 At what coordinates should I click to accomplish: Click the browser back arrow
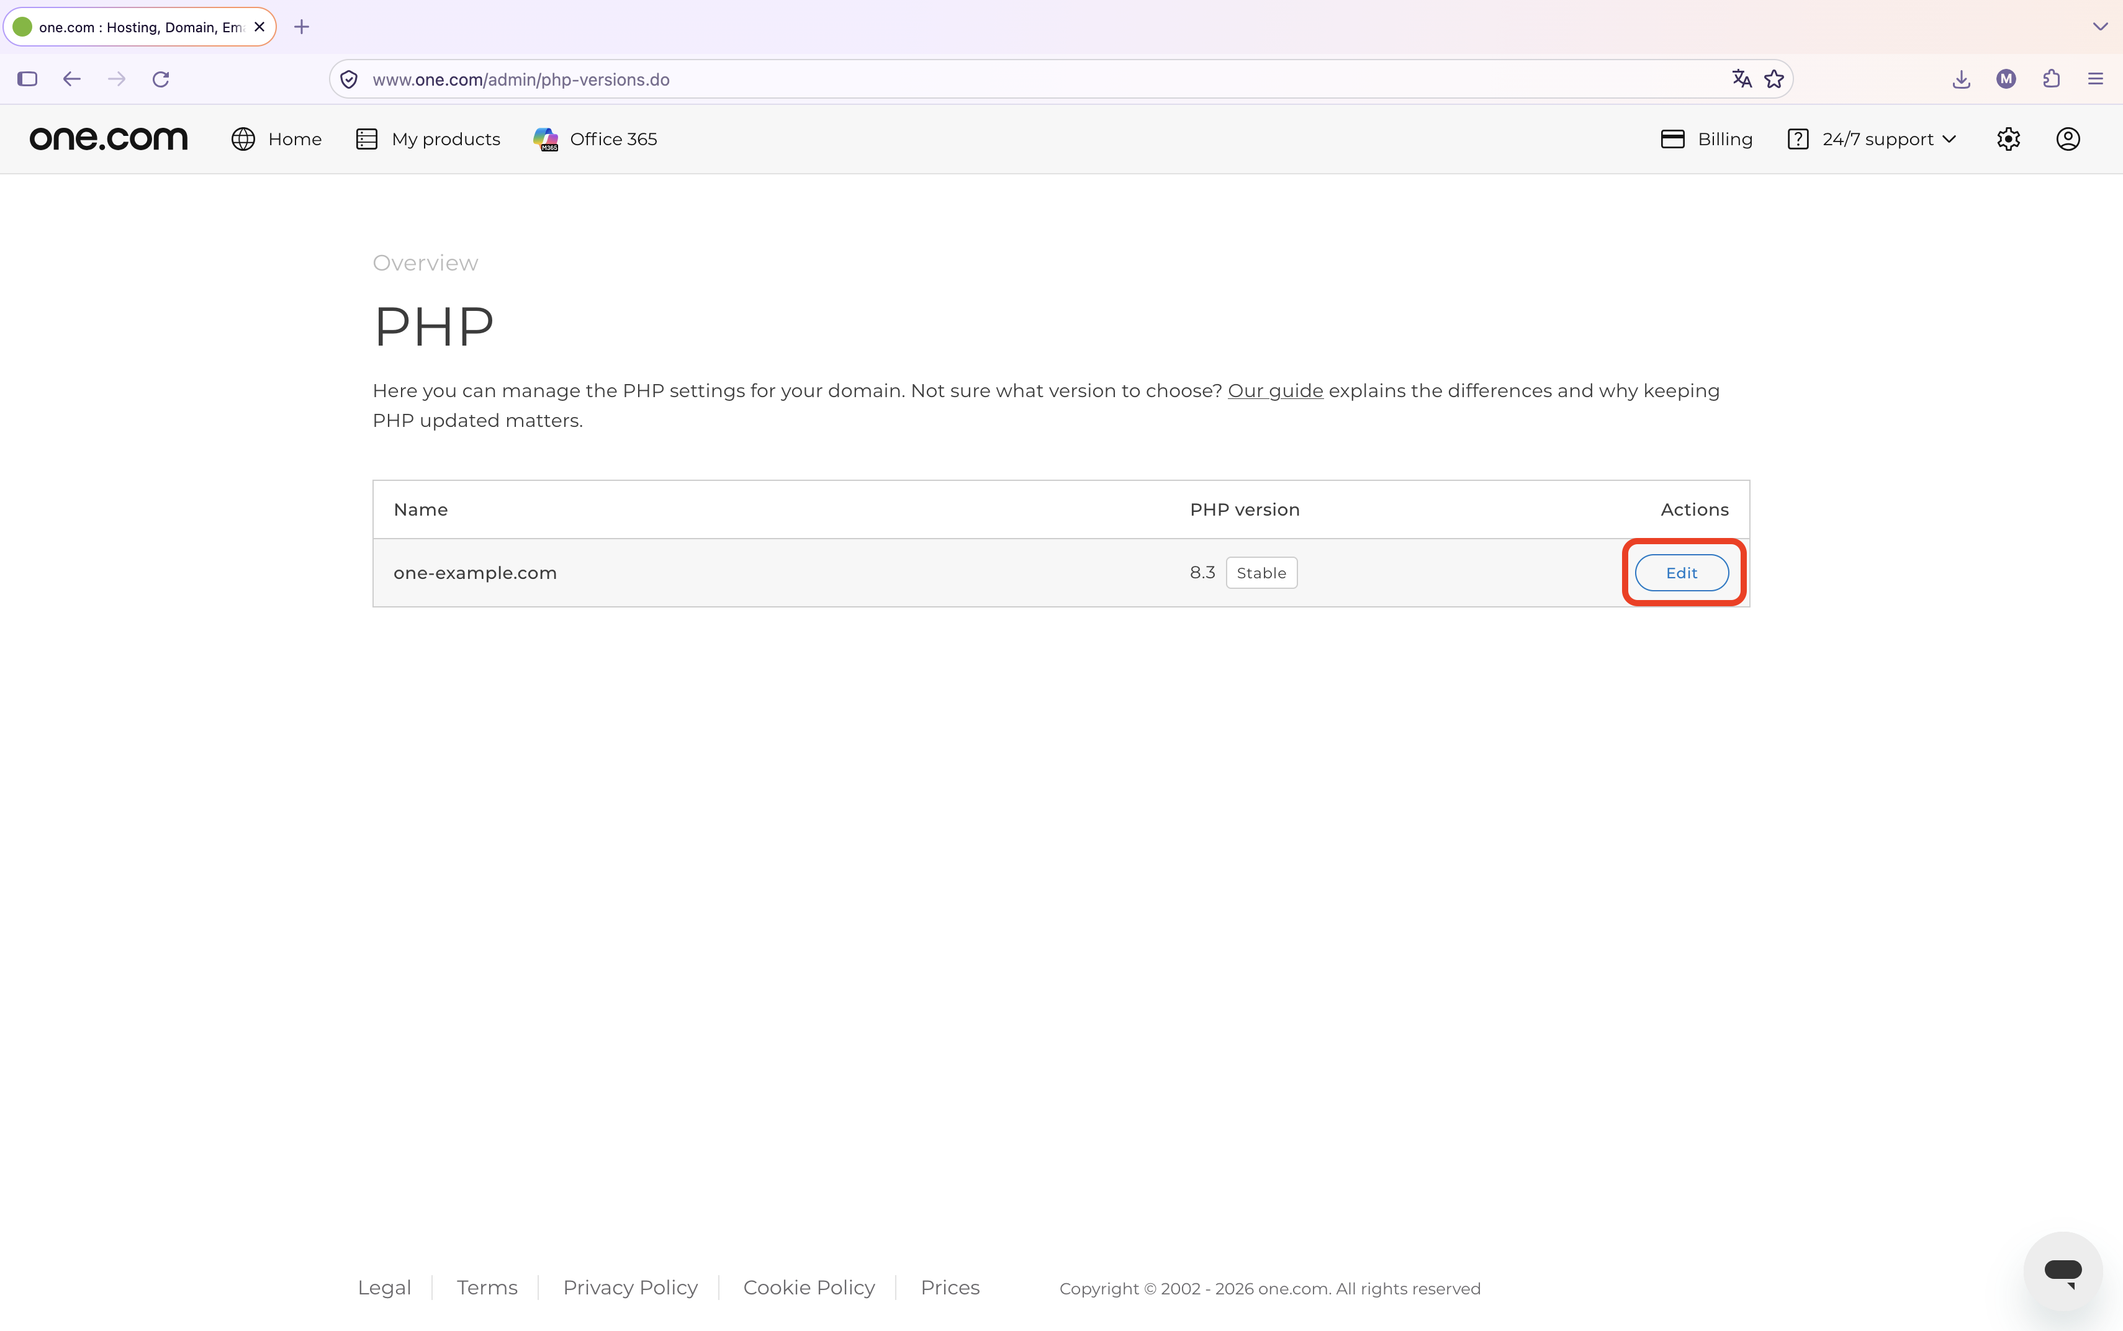tap(72, 79)
